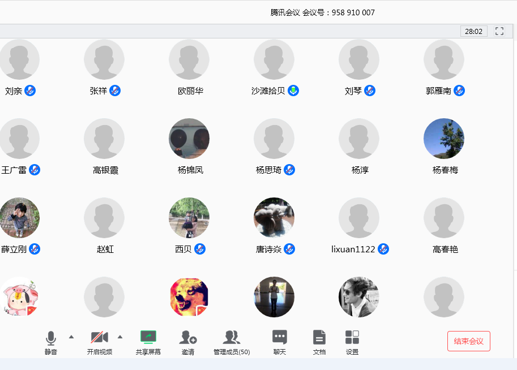Select the person in doorway avatar
517x370 pixels.
coord(274,297)
